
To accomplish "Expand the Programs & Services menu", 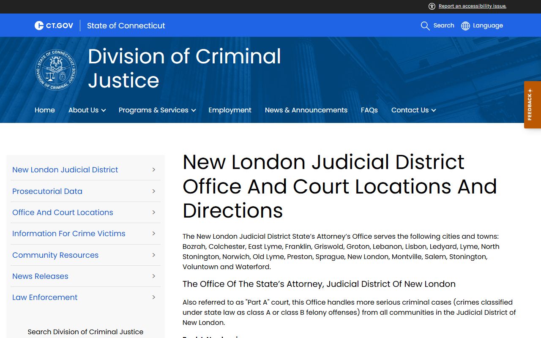I will pyautogui.click(x=157, y=110).
